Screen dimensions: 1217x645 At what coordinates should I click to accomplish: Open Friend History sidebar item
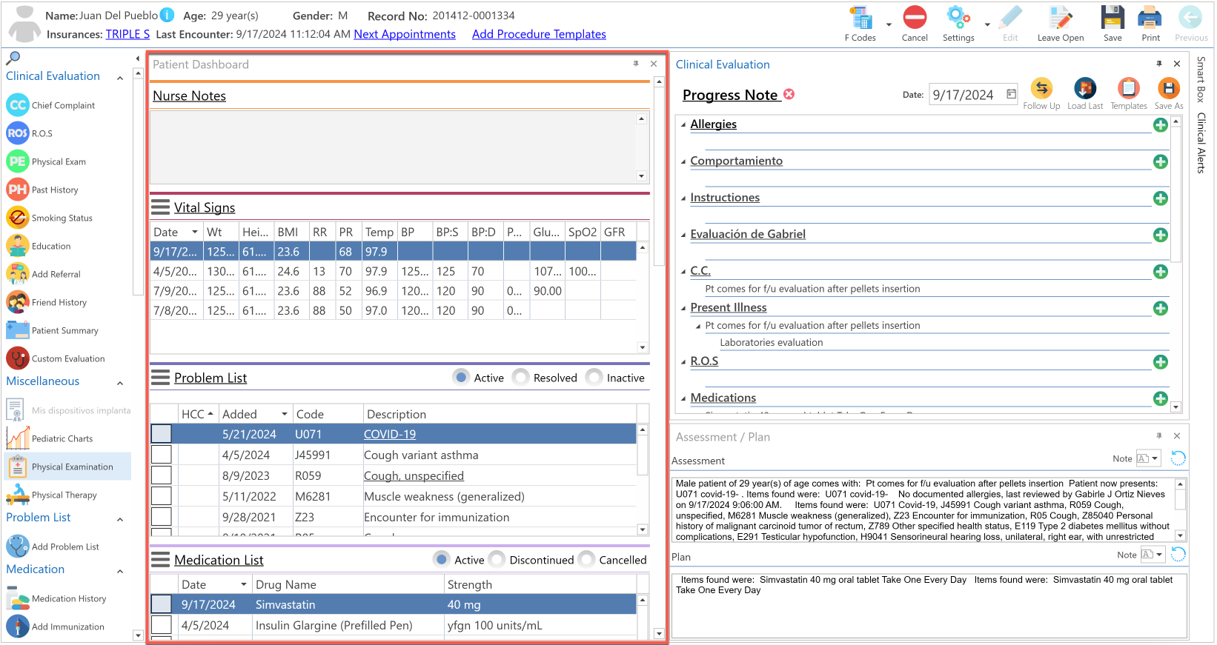click(47, 302)
